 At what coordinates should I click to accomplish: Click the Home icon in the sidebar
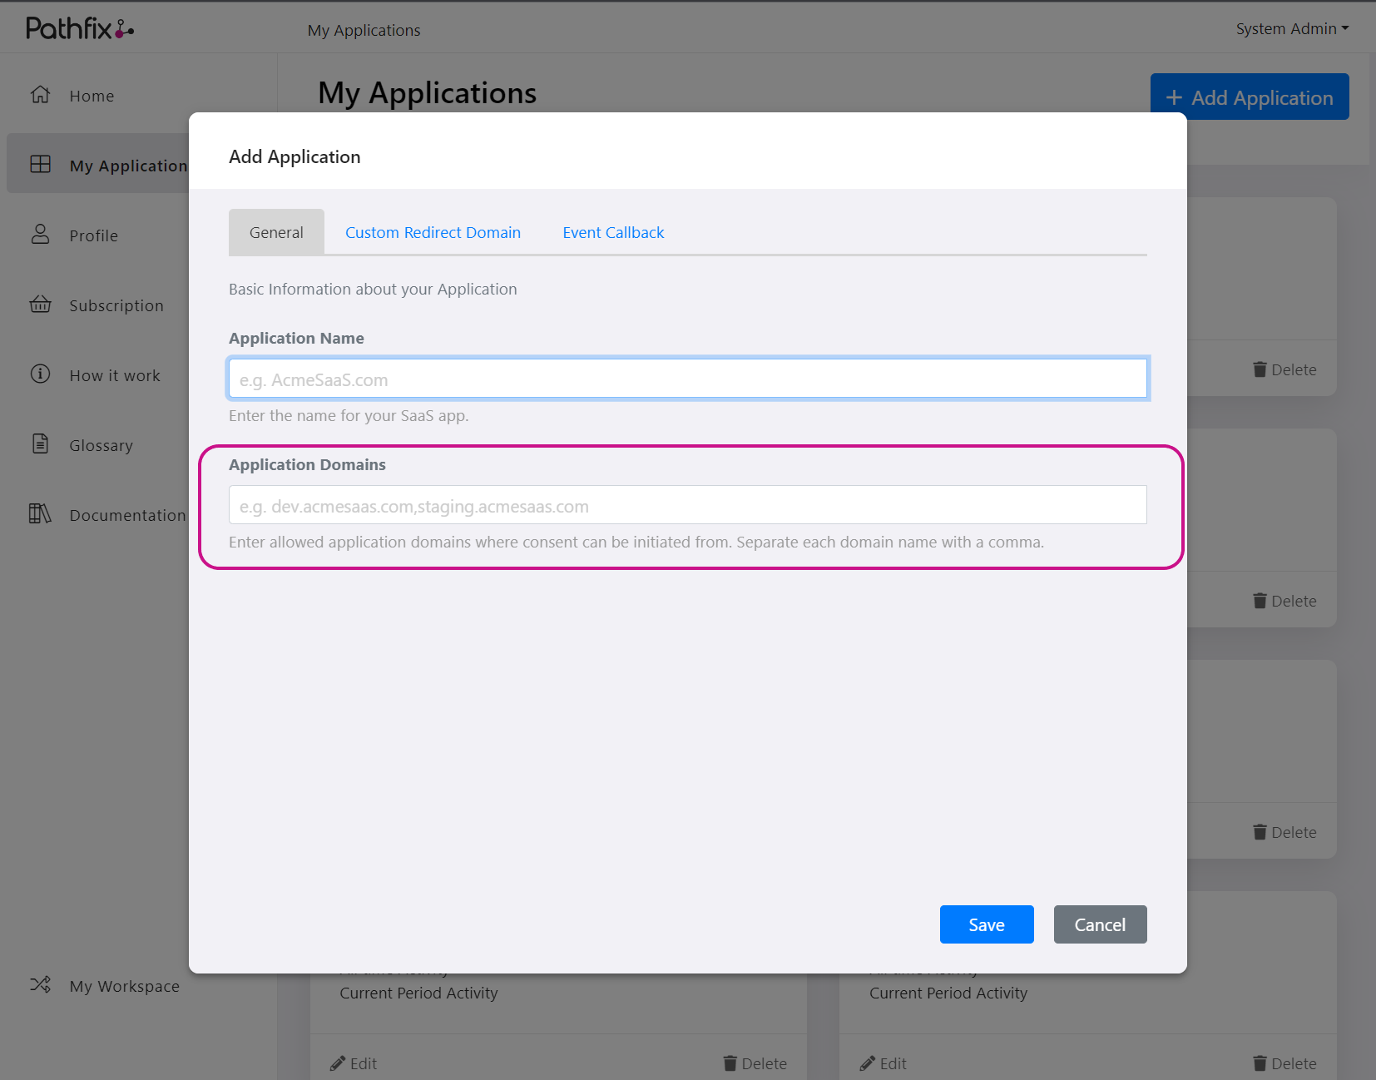(x=40, y=95)
